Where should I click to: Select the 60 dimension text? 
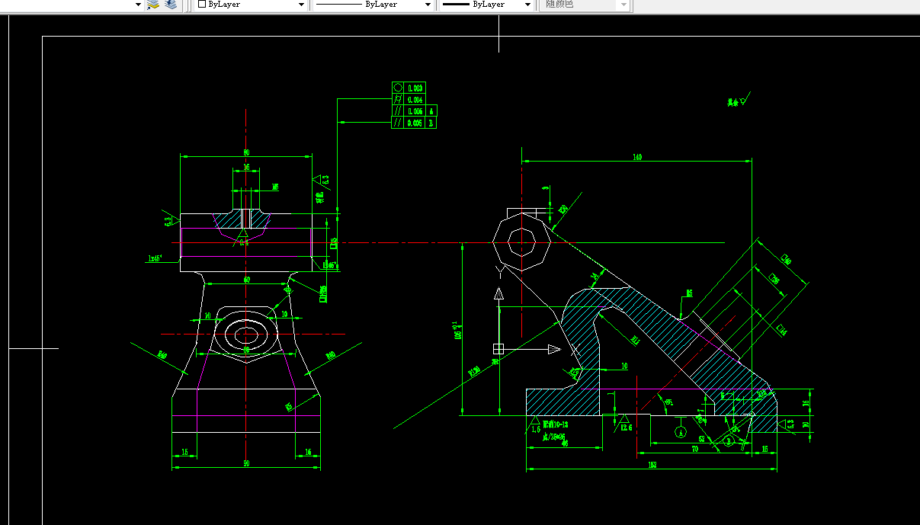click(x=246, y=280)
